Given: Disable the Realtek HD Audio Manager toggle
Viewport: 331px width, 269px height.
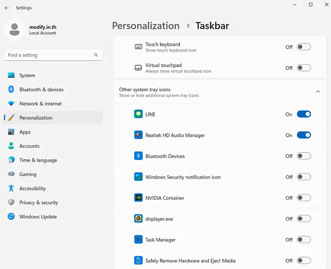Looking at the screenshot, I should [304, 135].
